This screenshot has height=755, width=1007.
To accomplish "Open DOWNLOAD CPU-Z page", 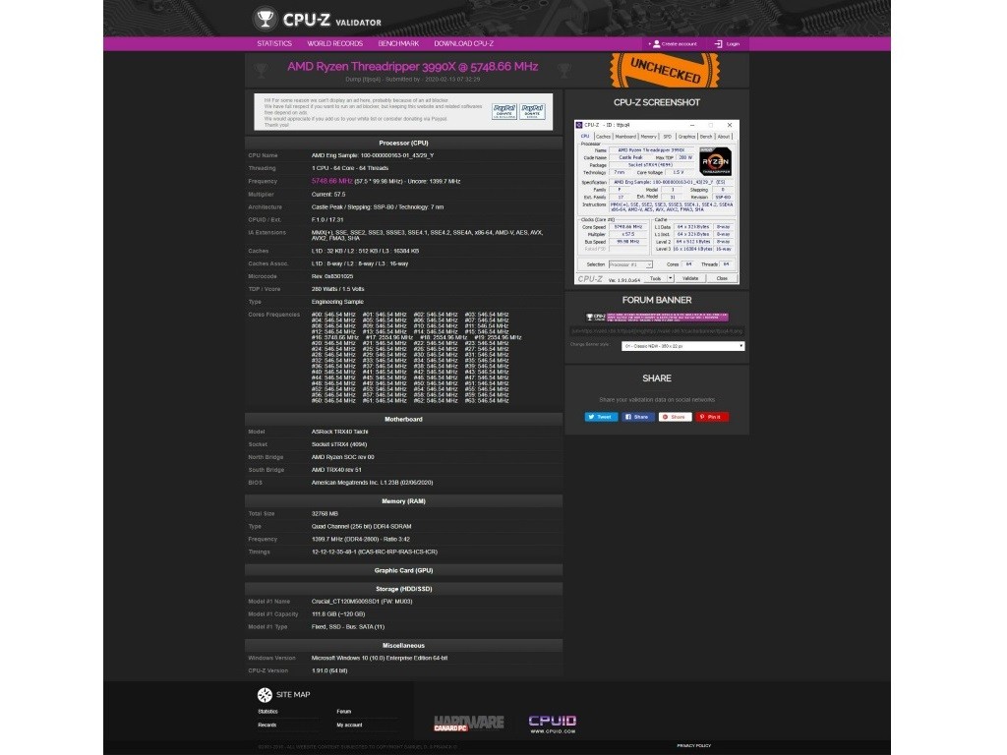I will [464, 43].
